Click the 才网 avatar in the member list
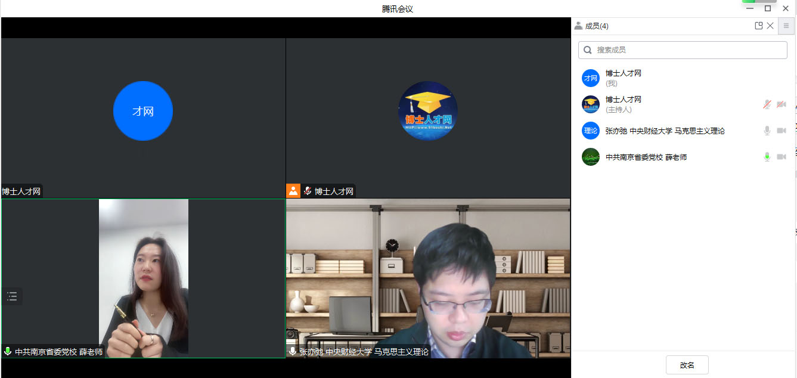797x378 pixels. [x=591, y=78]
